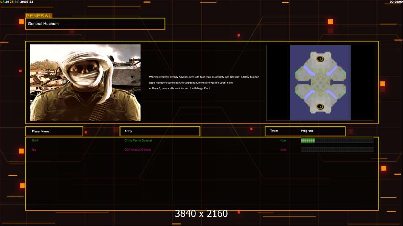Screen dimensions: 403x226
Task: Select start position 1 on the map
Action: 320,107
